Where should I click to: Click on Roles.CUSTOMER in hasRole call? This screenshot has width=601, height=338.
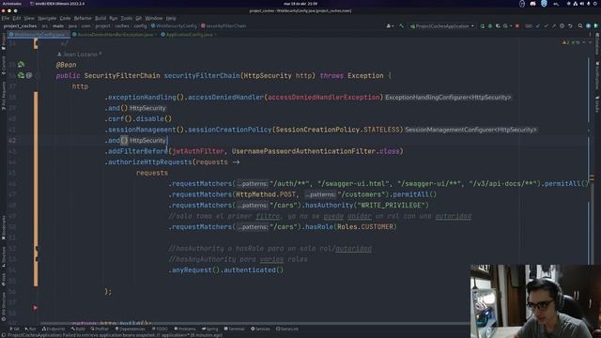coord(365,227)
